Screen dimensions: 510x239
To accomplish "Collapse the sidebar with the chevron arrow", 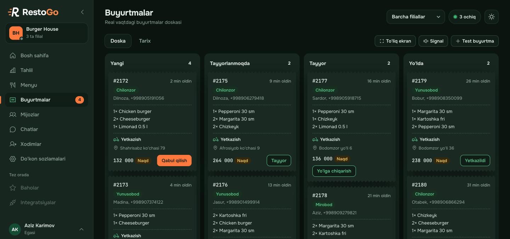I will pos(83,12).
